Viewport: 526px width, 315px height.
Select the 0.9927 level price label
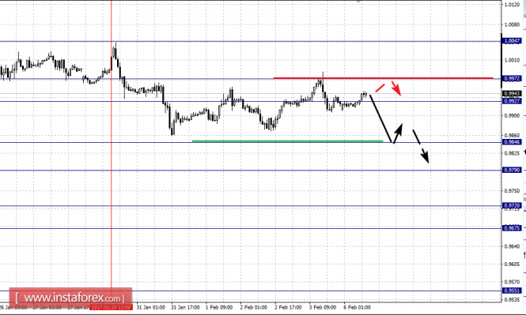[x=512, y=101]
